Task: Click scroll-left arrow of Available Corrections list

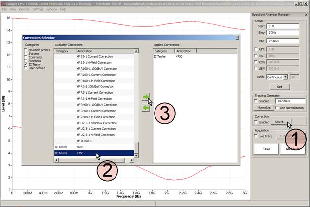Action: [56, 160]
